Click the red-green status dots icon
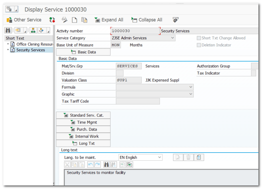262x189 pixels. click(52, 20)
